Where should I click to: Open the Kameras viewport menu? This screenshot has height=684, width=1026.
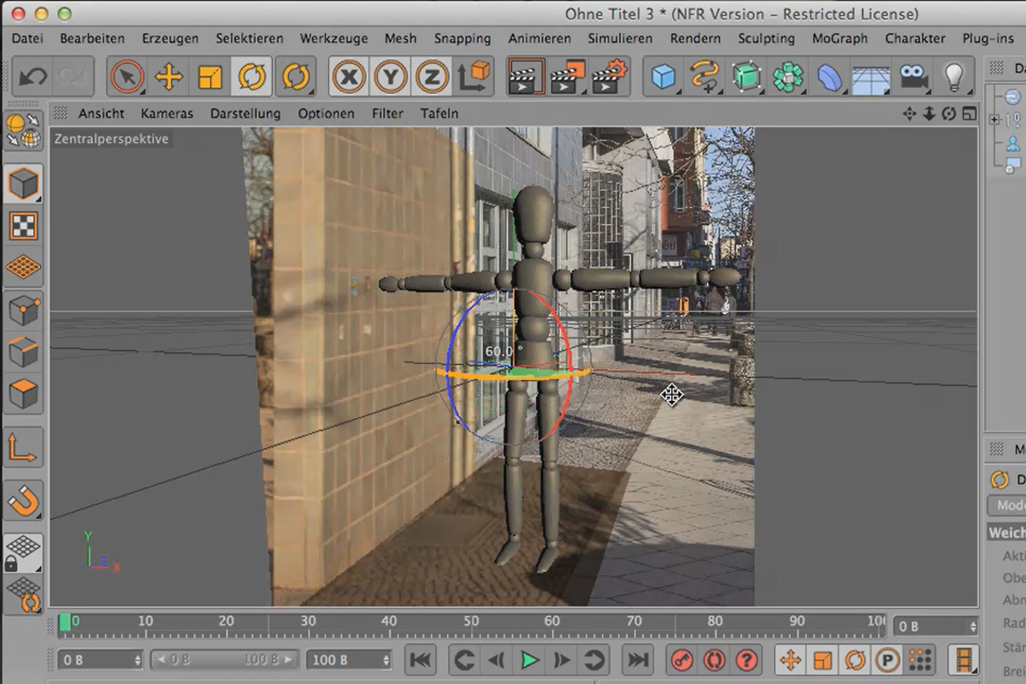point(167,114)
